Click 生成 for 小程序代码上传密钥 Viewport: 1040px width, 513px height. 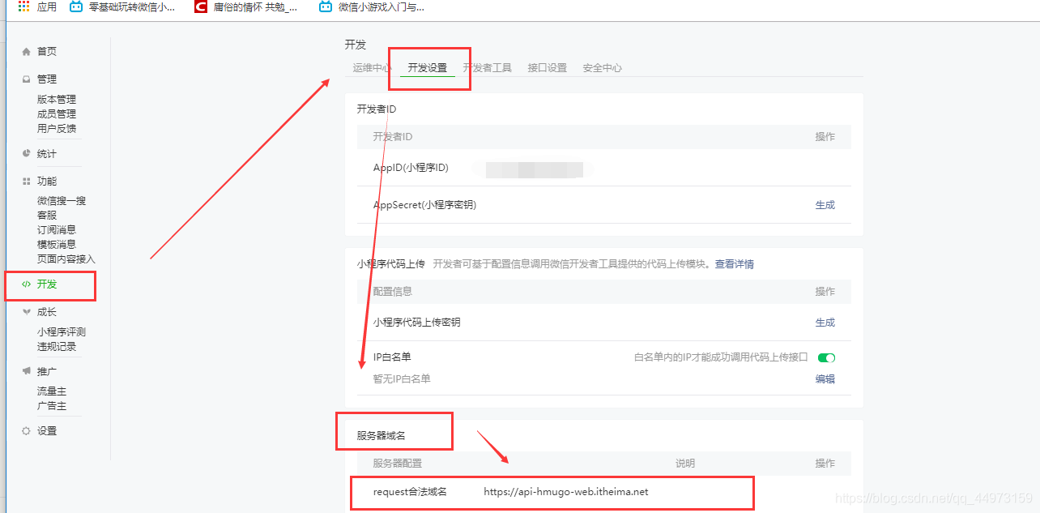pyautogui.click(x=825, y=323)
